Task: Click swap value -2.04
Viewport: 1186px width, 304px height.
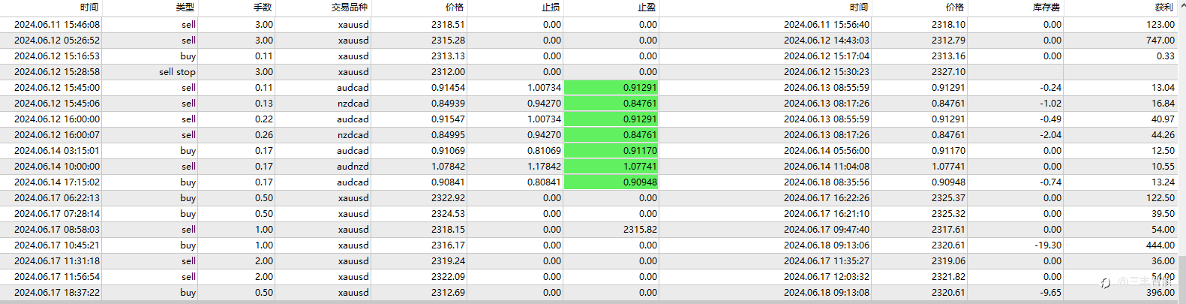Action: point(1050,134)
